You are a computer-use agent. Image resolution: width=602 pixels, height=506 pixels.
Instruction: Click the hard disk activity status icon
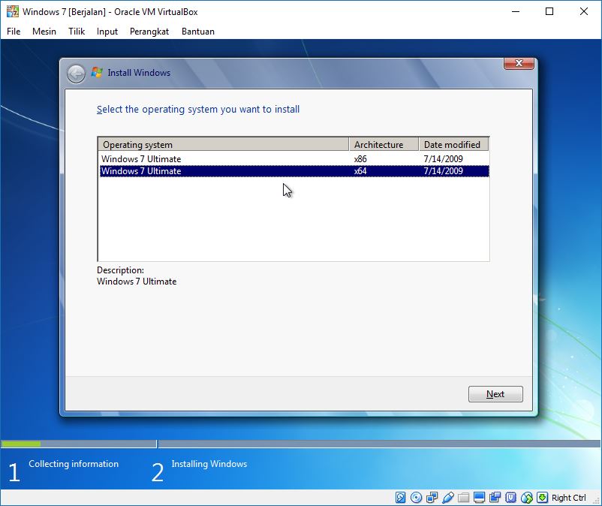[x=400, y=498]
